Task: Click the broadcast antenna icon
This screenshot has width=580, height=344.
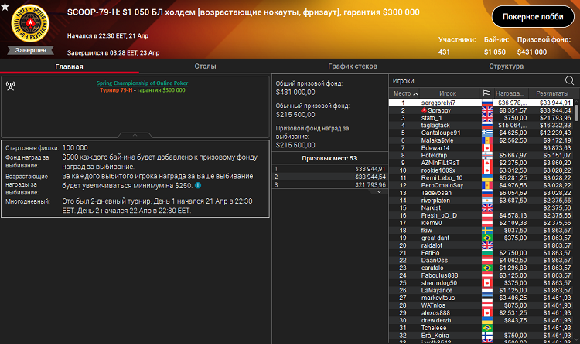Action: pyautogui.click(x=10, y=86)
